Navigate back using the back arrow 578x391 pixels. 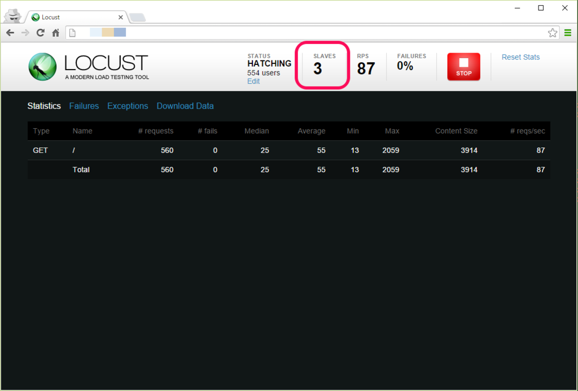[10, 33]
